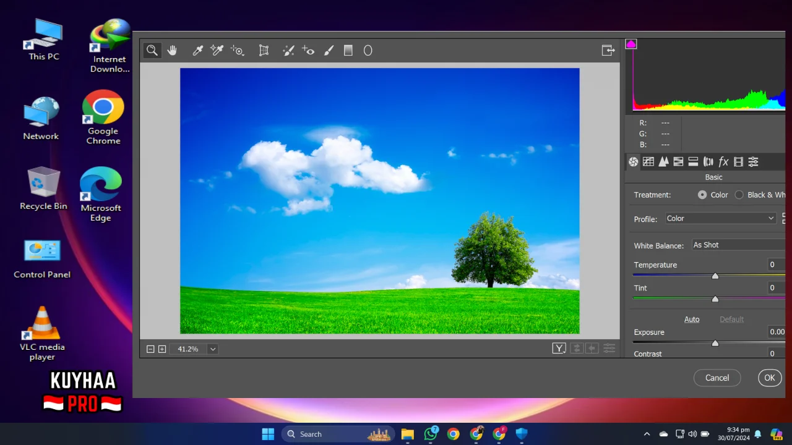Open the Split Toning tab
Screen dimensions: 792x445
pos(693,162)
